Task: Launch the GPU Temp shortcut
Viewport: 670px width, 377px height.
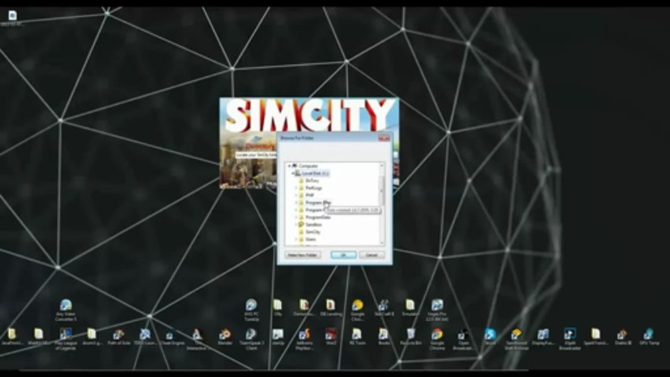Action: pos(649,337)
